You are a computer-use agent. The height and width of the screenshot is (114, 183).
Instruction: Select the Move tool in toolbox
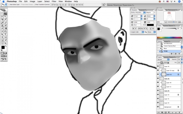[x=5, y=14]
